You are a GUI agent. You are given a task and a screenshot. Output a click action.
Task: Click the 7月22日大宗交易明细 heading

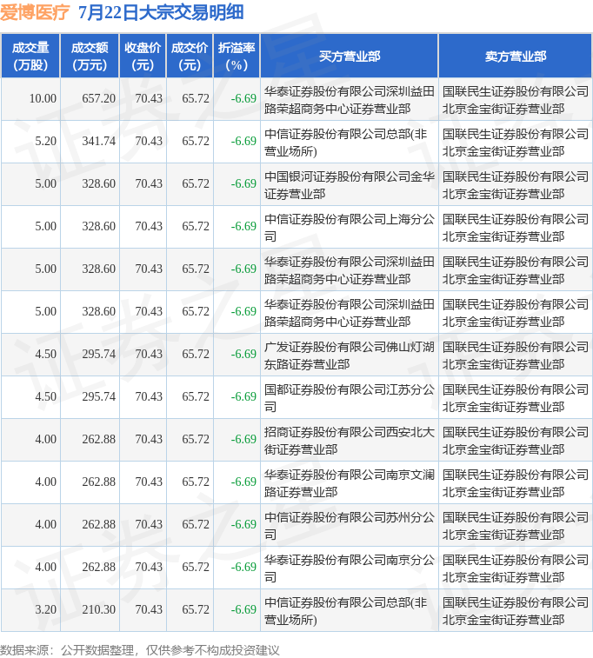[161, 12]
